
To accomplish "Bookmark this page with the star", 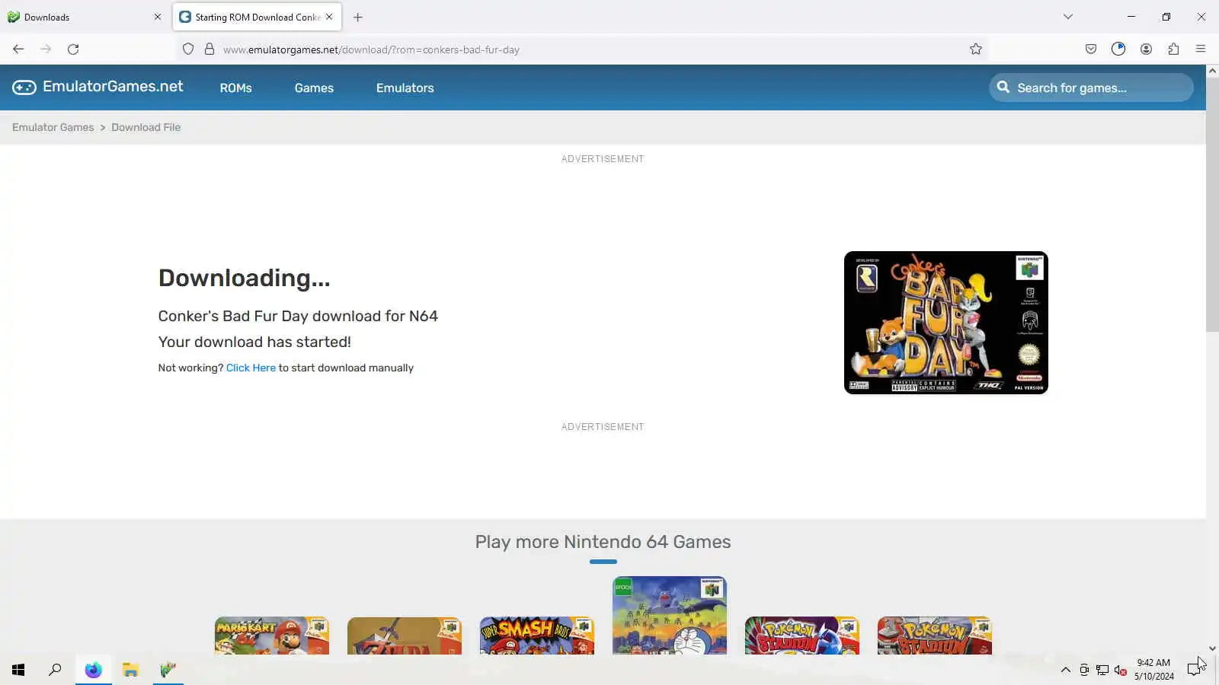I will (976, 49).
